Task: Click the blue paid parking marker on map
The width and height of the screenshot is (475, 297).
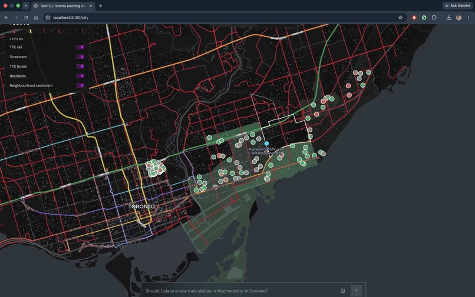Action: [x=266, y=144]
